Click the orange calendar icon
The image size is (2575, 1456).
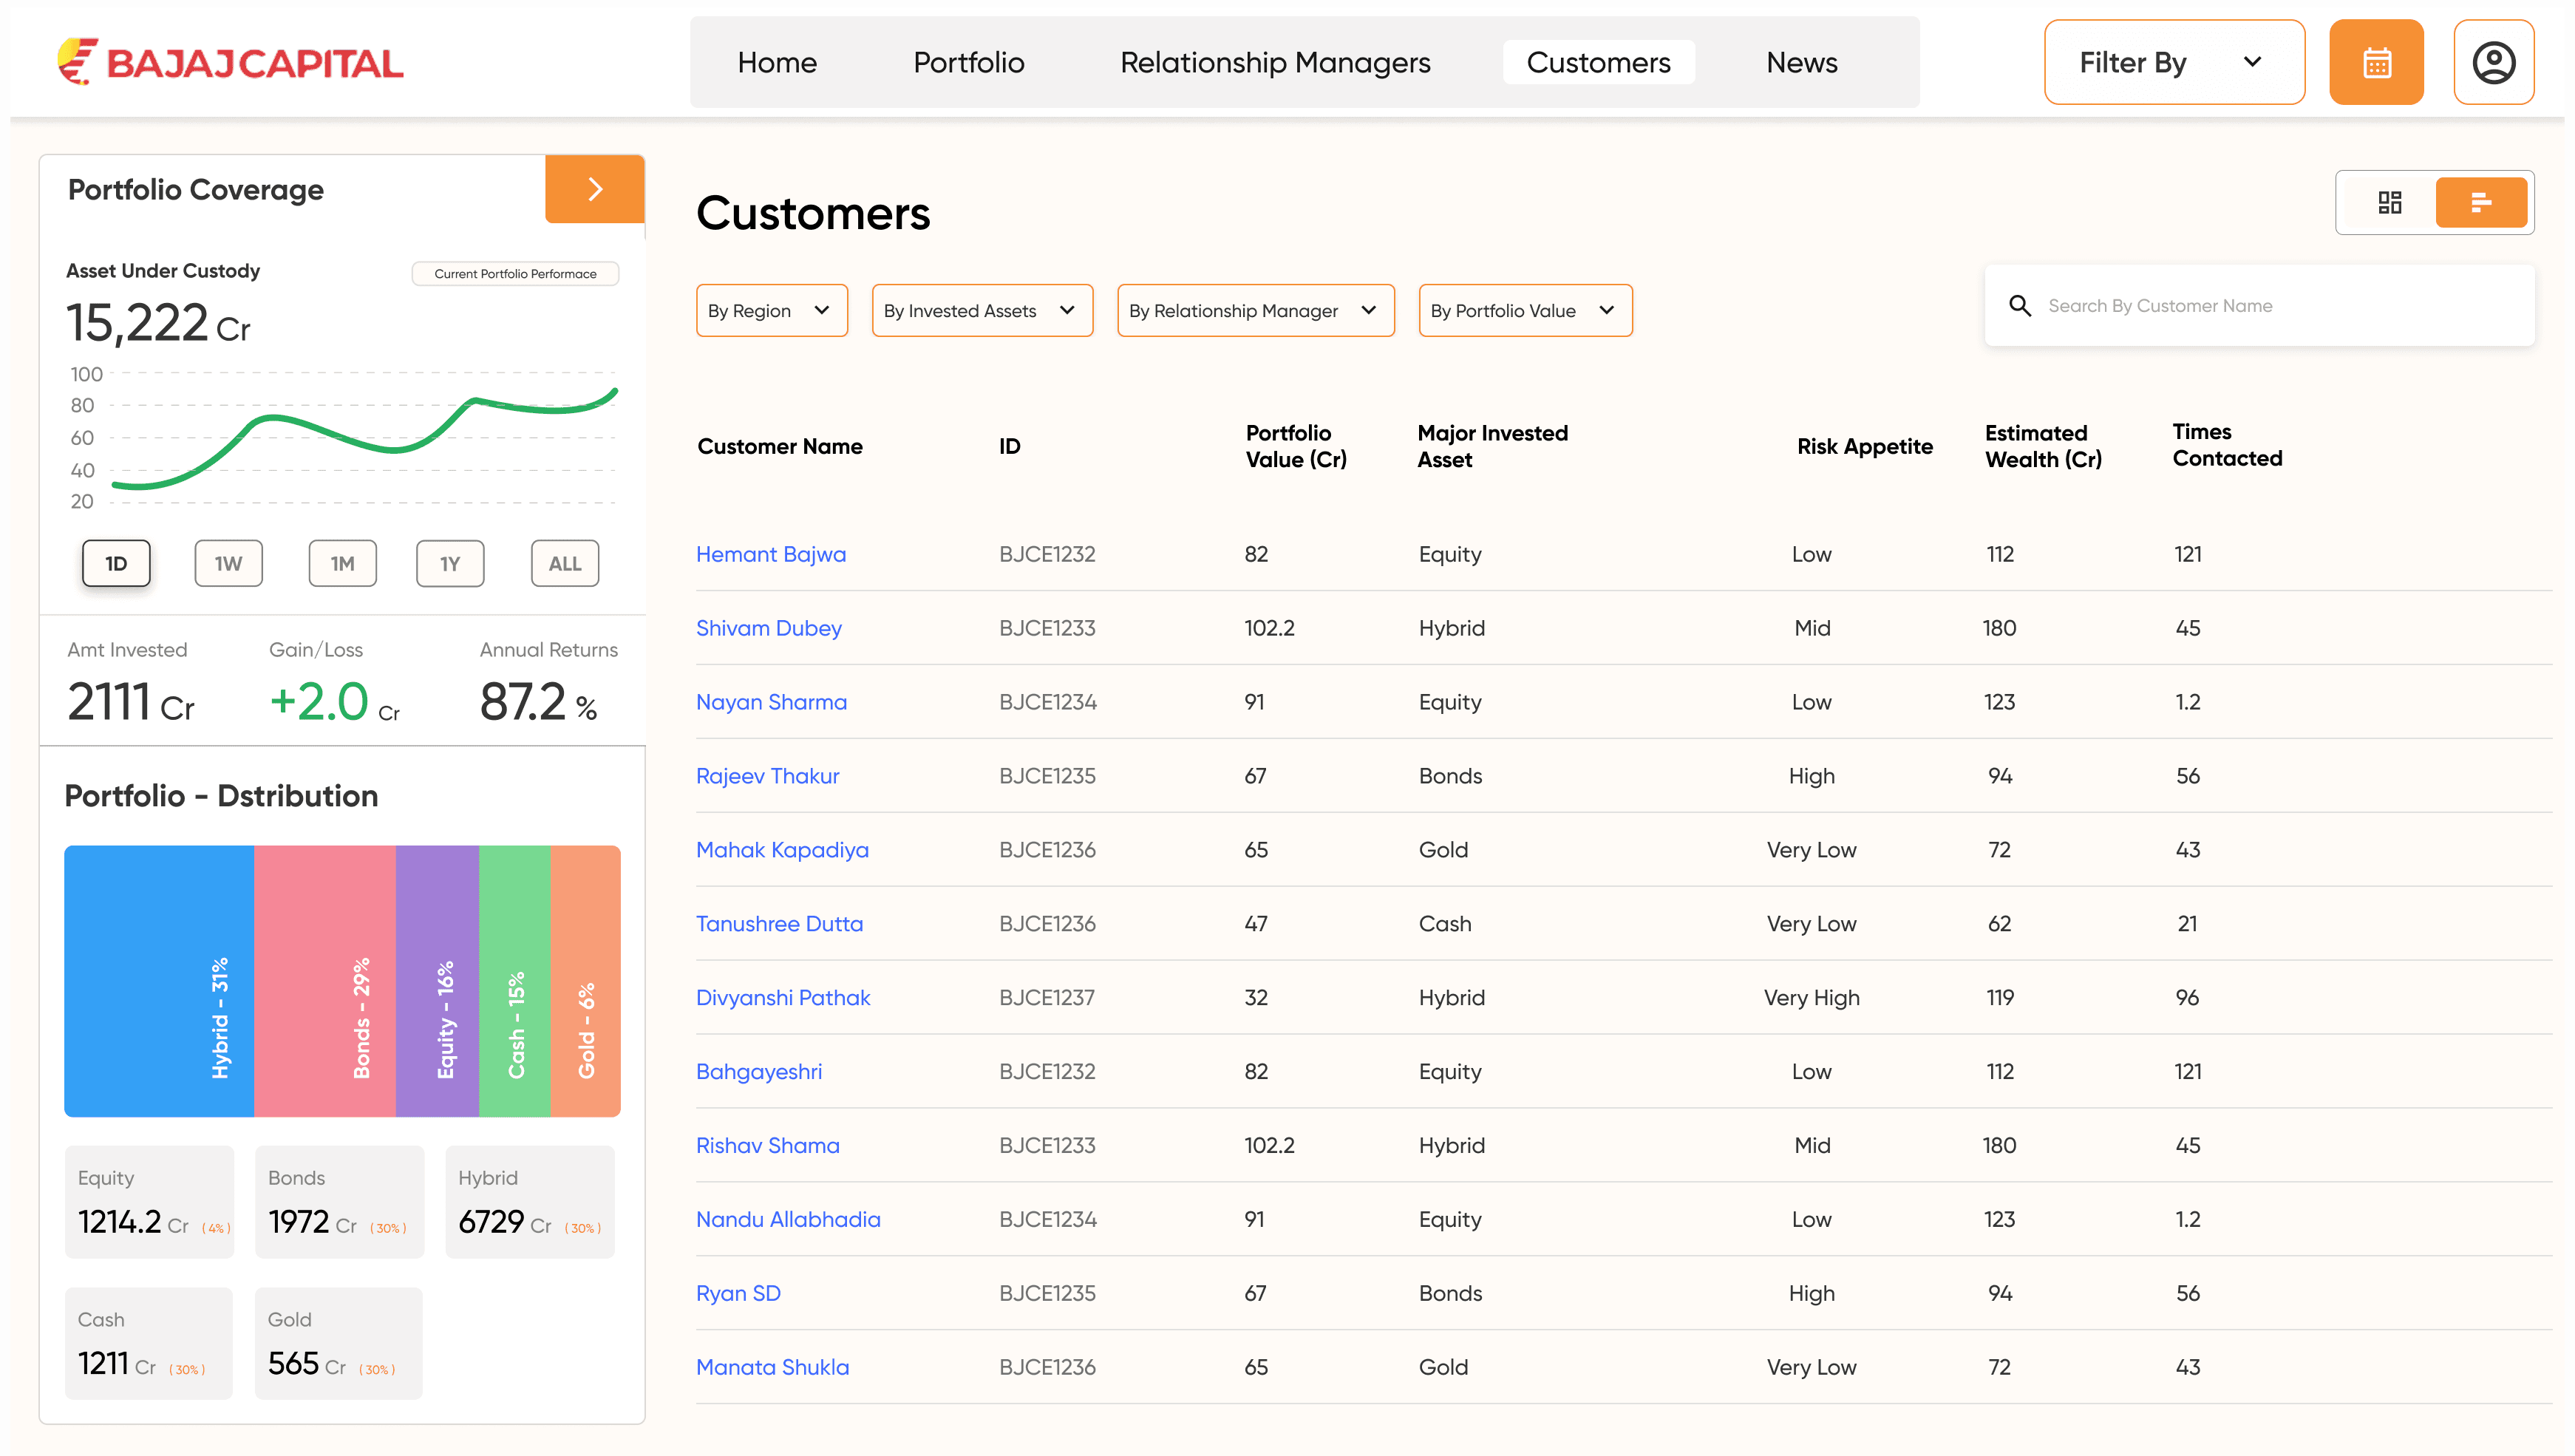[x=2376, y=62]
